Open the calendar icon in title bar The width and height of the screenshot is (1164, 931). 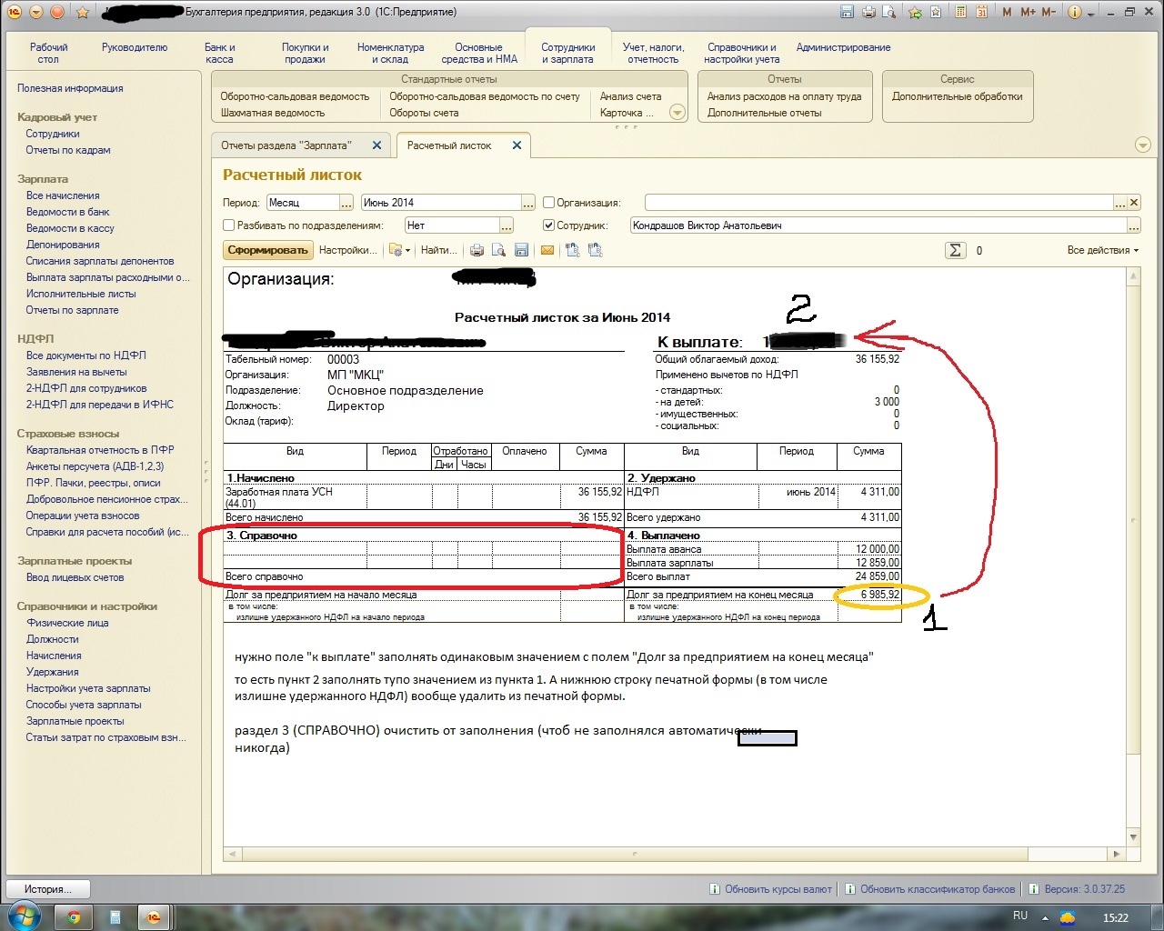[x=981, y=12]
